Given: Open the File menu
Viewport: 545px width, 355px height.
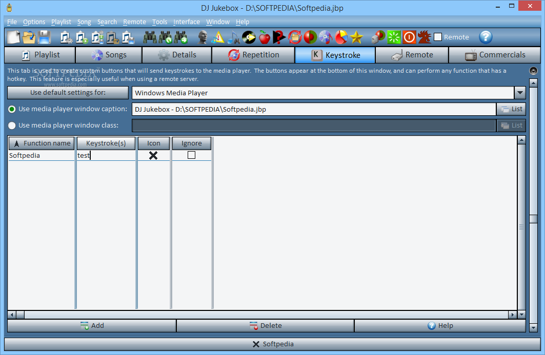Looking at the screenshot, I should point(12,22).
